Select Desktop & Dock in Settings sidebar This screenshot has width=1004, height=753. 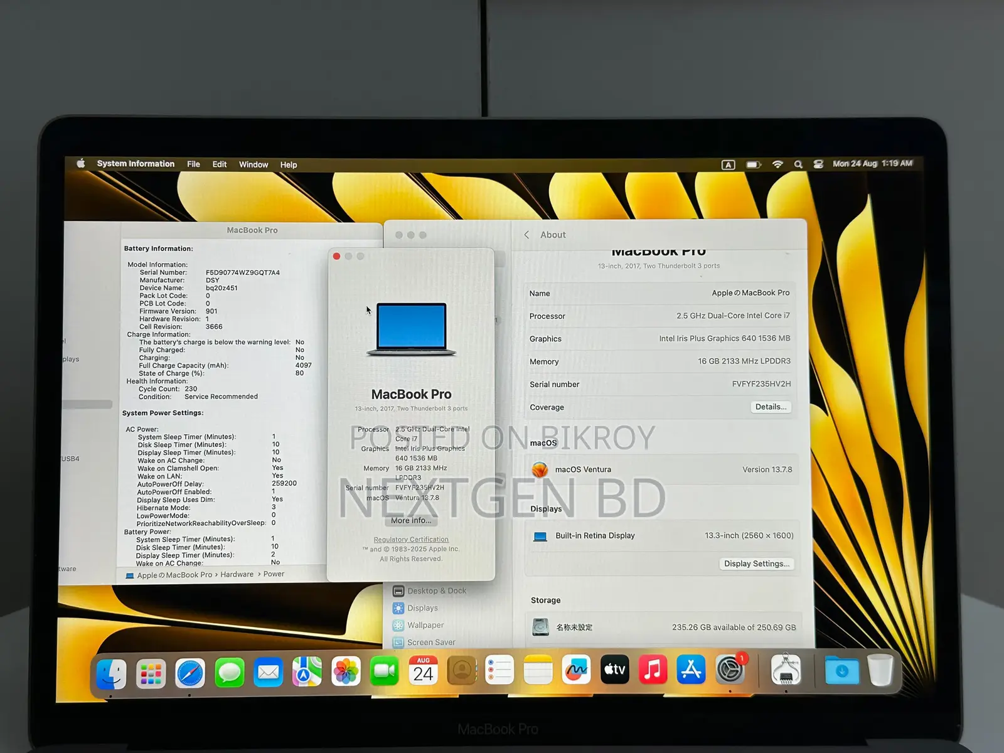click(x=430, y=590)
